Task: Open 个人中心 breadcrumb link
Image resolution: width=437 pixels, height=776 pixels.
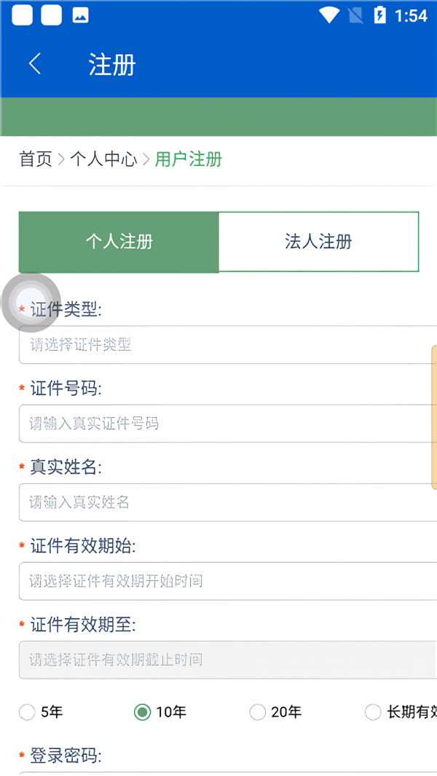Action: click(103, 159)
